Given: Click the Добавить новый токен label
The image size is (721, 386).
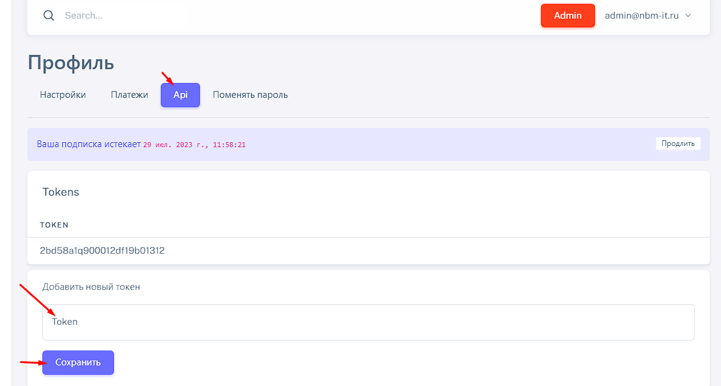Looking at the screenshot, I should coord(91,287).
